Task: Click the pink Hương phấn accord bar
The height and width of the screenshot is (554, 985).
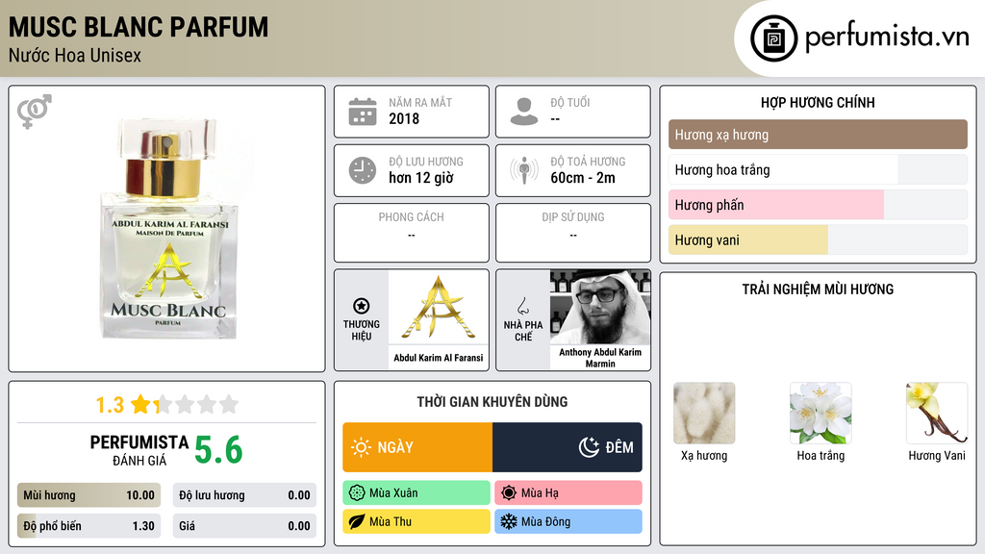Action: coord(776,205)
